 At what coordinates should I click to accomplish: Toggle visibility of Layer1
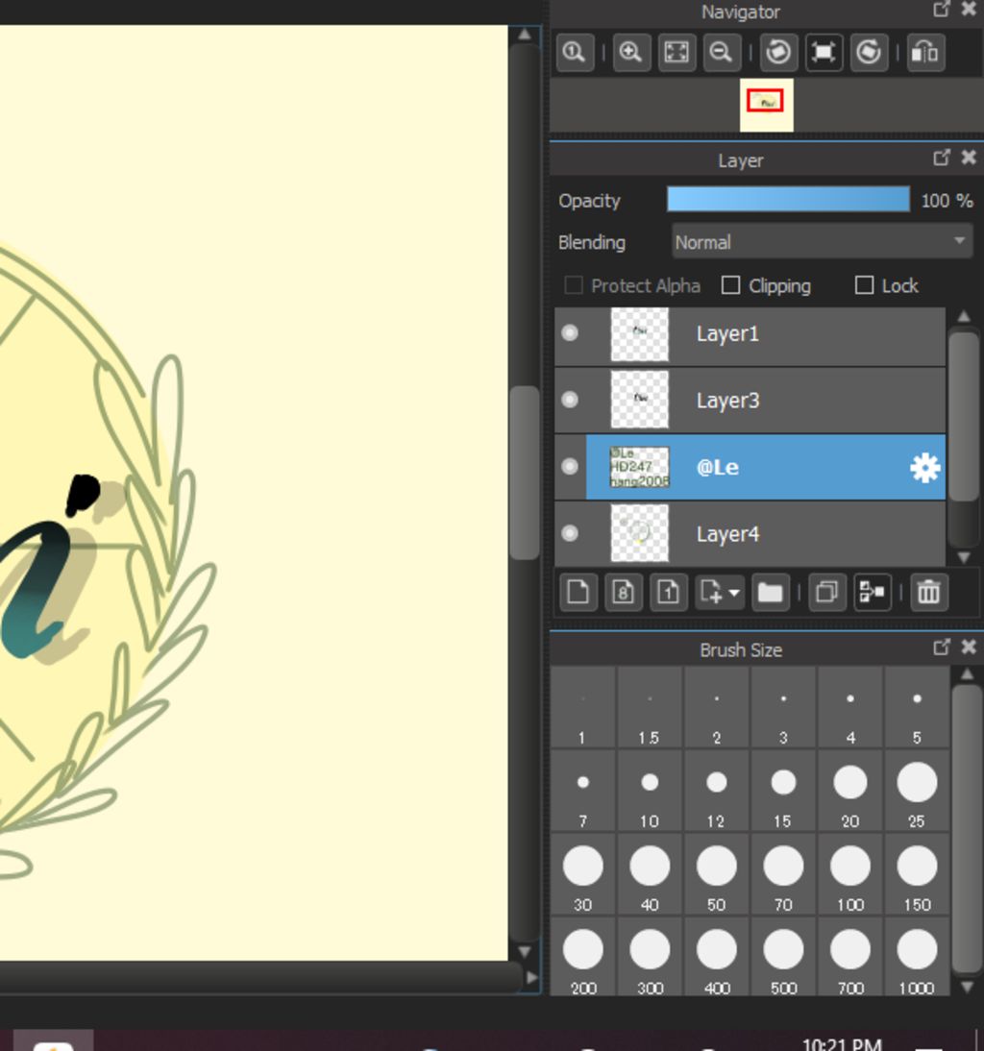570,333
